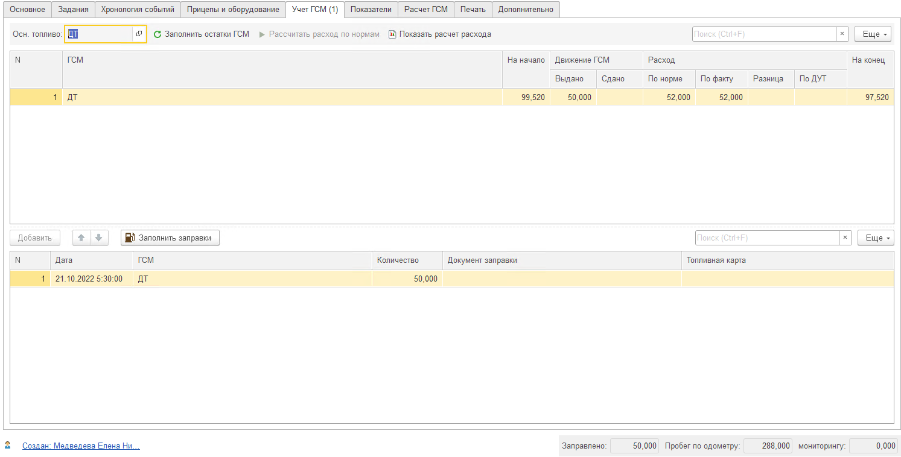Click the user icon near Создан

click(8, 446)
